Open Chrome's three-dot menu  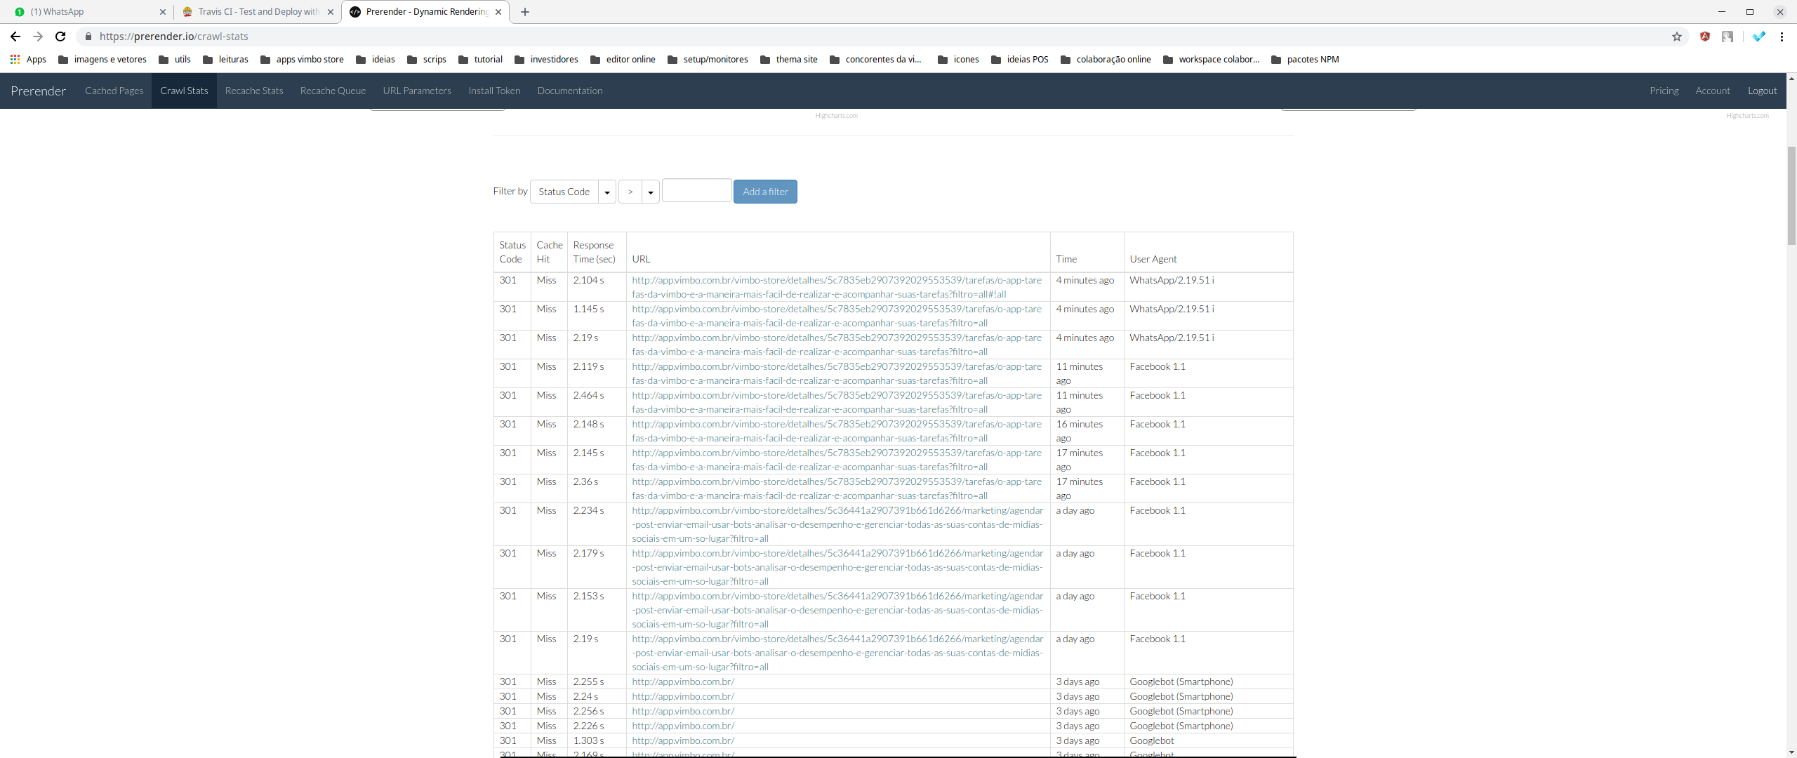1782,36
